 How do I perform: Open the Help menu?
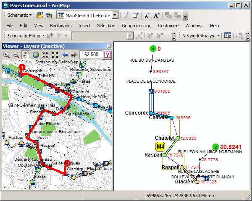pyautogui.click(x=214, y=26)
